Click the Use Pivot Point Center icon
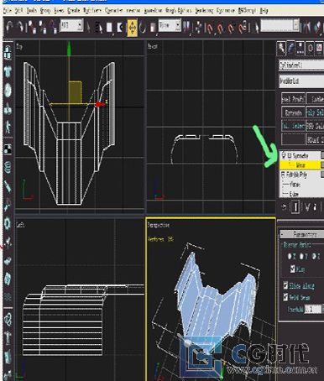 coord(187,28)
